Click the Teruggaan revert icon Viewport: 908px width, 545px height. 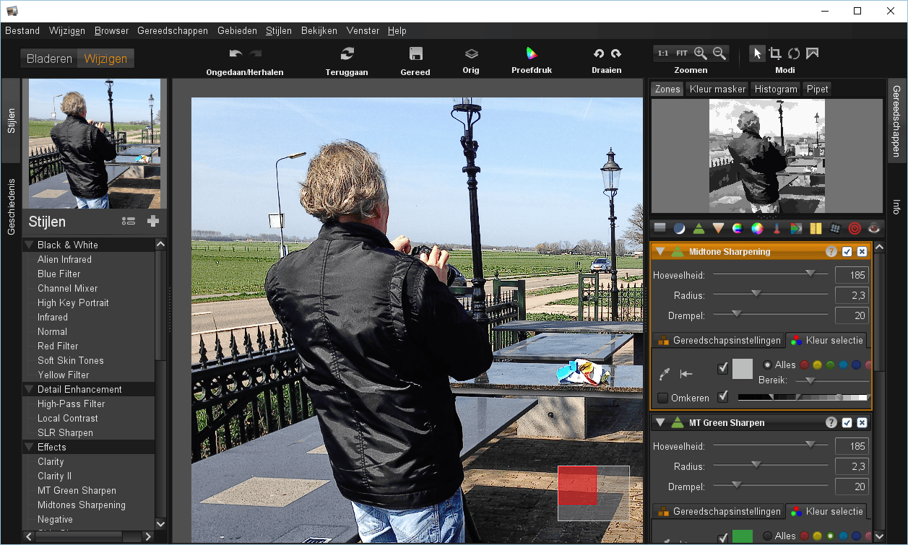coord(347,54)
